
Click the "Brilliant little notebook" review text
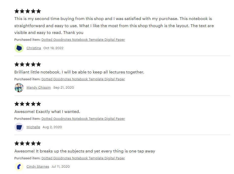[79, 72]
